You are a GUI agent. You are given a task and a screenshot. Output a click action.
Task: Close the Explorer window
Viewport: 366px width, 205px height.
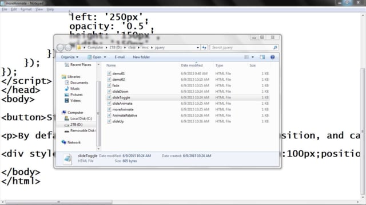pyautogui.click(x=273, y=38)
